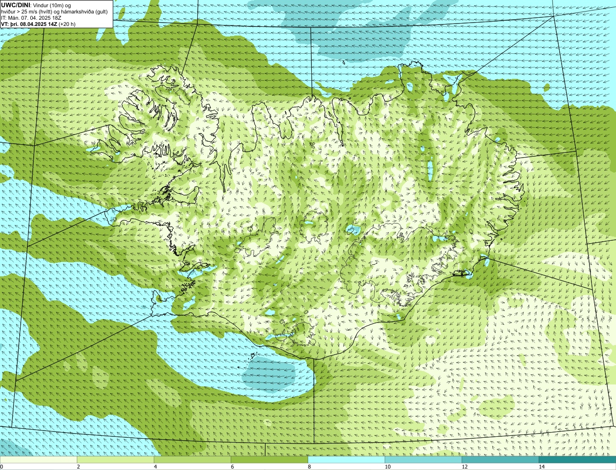This screenshot has width=616, height=470.
Task: Click the legend value label '4'
Action: [x=155, y=467]
